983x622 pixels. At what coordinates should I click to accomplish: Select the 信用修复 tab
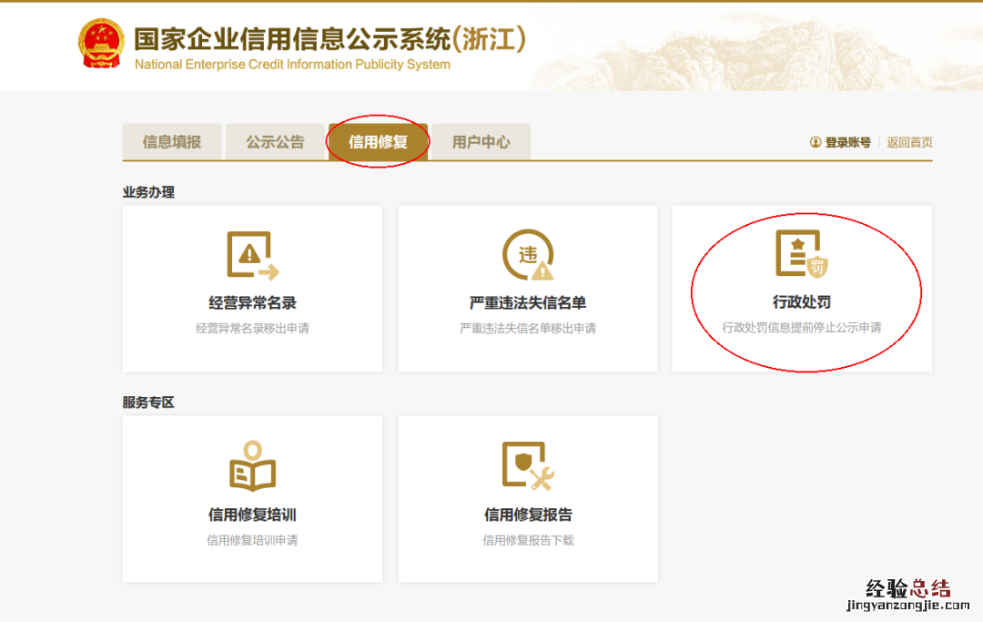378,142
